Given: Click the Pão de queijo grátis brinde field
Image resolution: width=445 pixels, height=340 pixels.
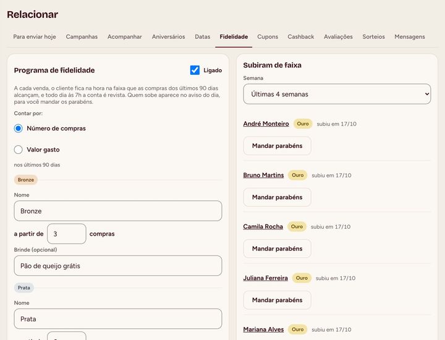Looking at the screenshot, I should [x=118, y=266].
